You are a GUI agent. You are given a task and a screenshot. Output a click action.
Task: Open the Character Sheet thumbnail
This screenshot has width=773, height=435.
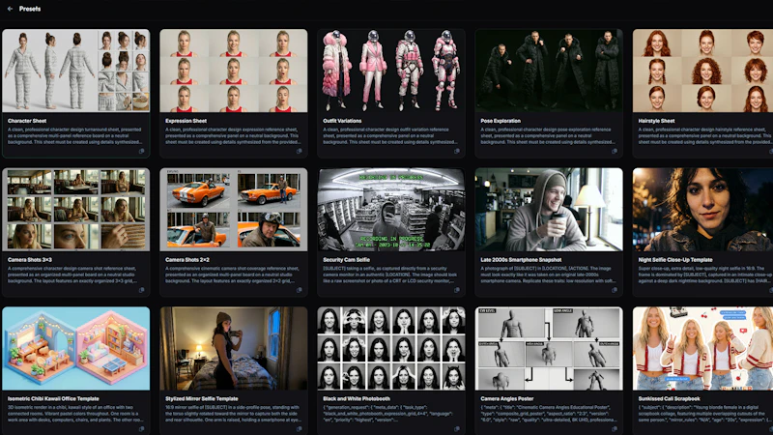pos(76,71)
